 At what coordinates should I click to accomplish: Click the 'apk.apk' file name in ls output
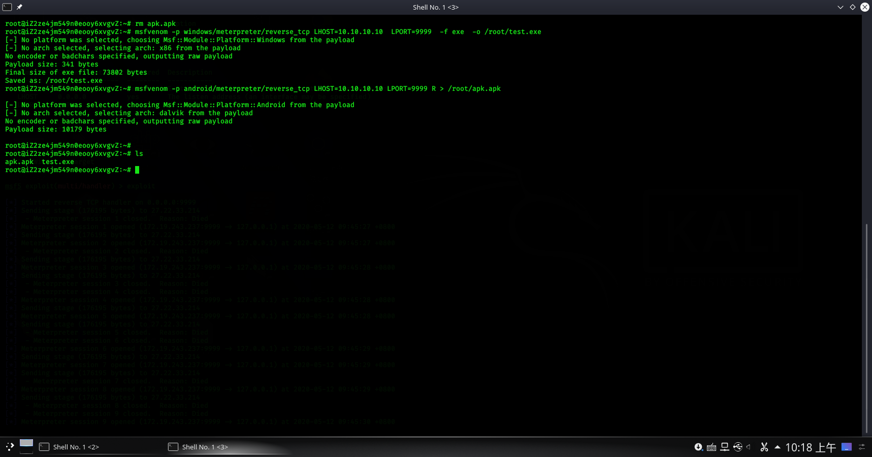[x=19, y=162]
